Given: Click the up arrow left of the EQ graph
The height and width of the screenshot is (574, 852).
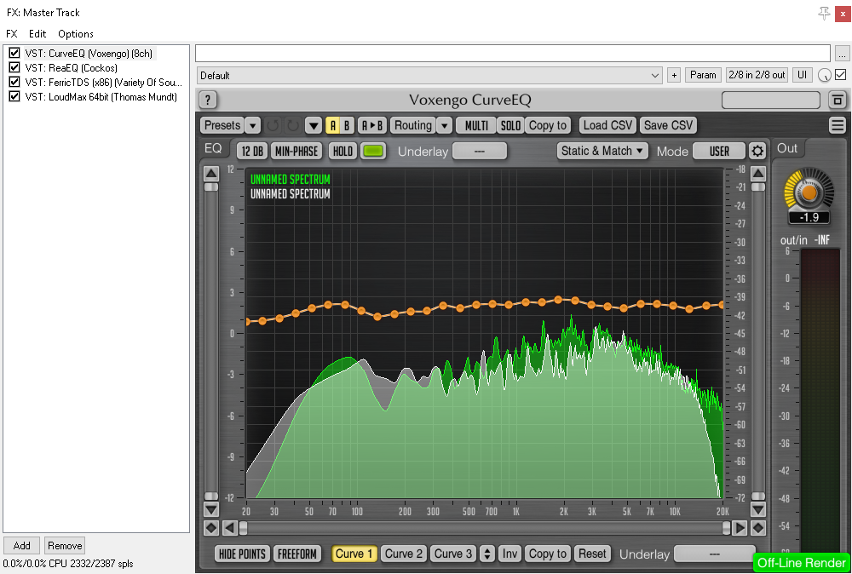Looking at the screenshot, I should coord(211,173).
